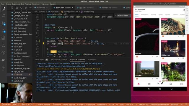The height and width of the screenshot is (106, 189).
Task: Tap Android Back navigation button
Action: coord(149,89)
